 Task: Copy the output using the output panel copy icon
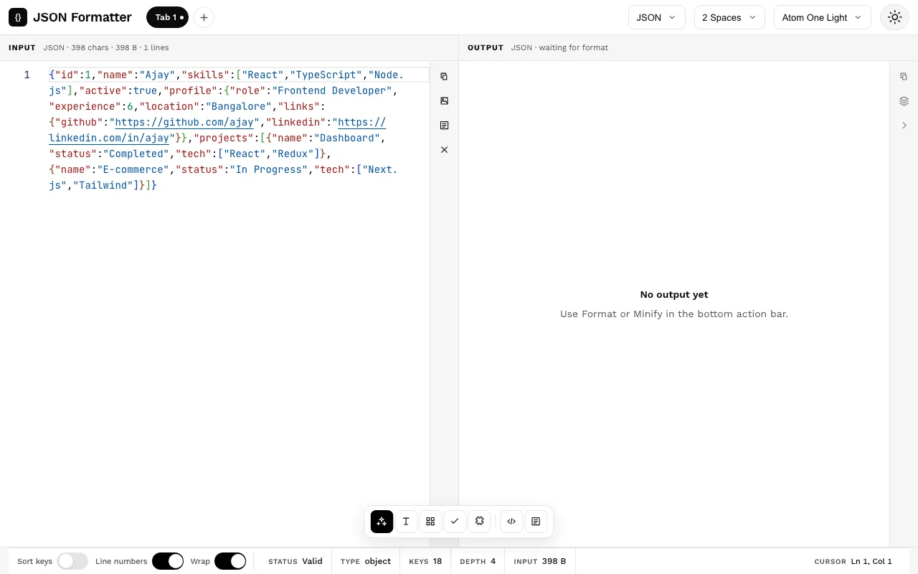[904, 77]
